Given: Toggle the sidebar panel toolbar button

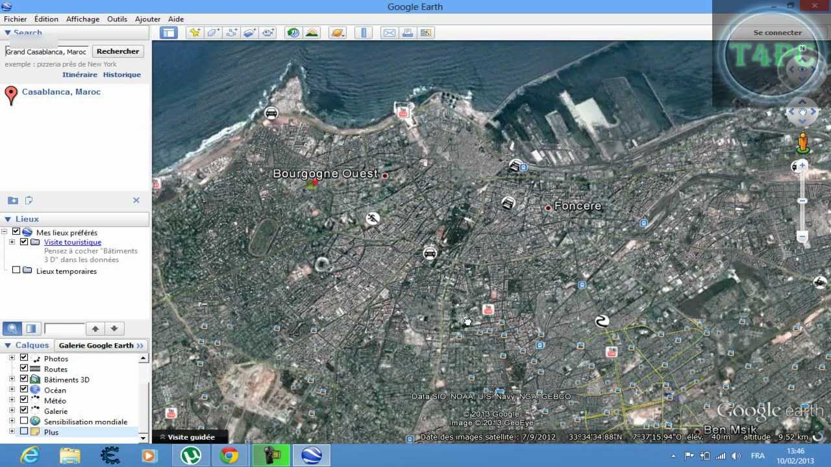Looking at the screenshot, I should pyautogui.click(x=169, y=32).
